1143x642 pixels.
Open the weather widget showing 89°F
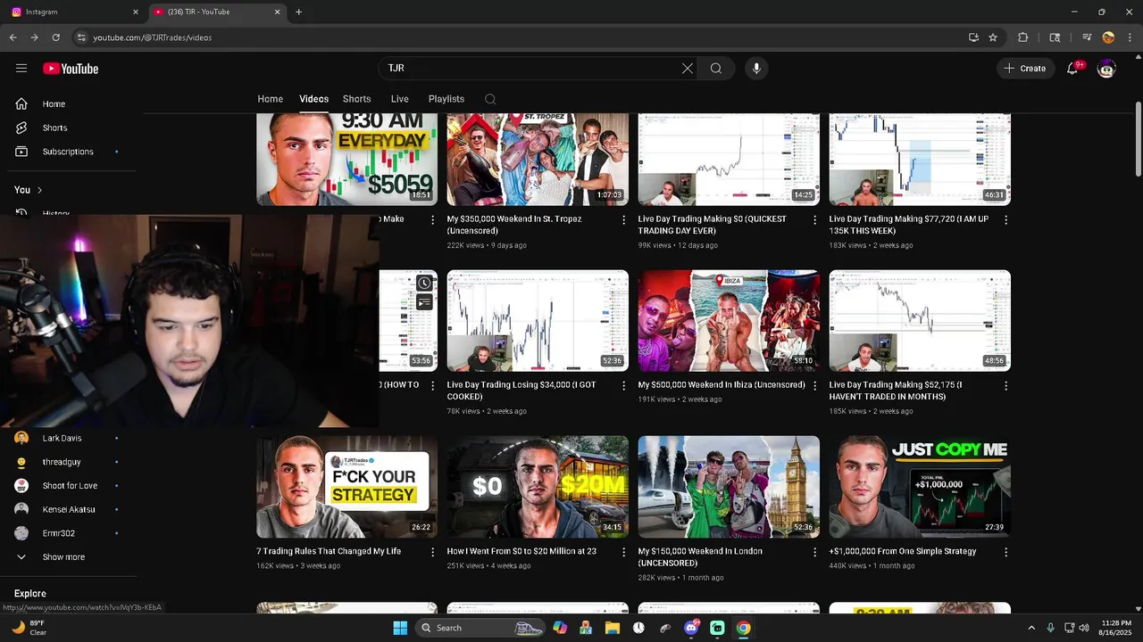pos(29,628)
